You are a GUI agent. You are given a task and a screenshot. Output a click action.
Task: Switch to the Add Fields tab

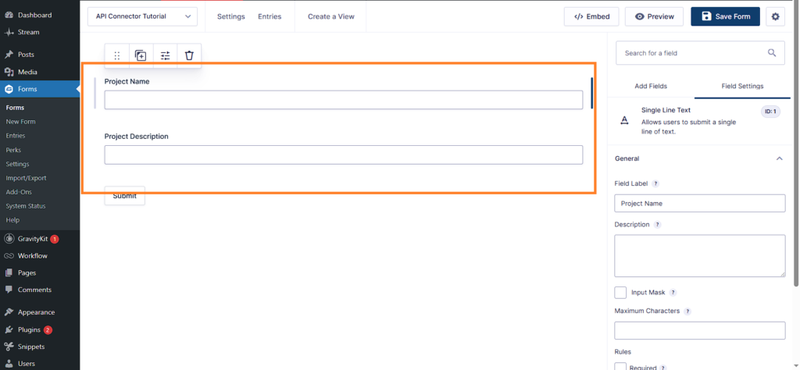(x=651, y=86)
